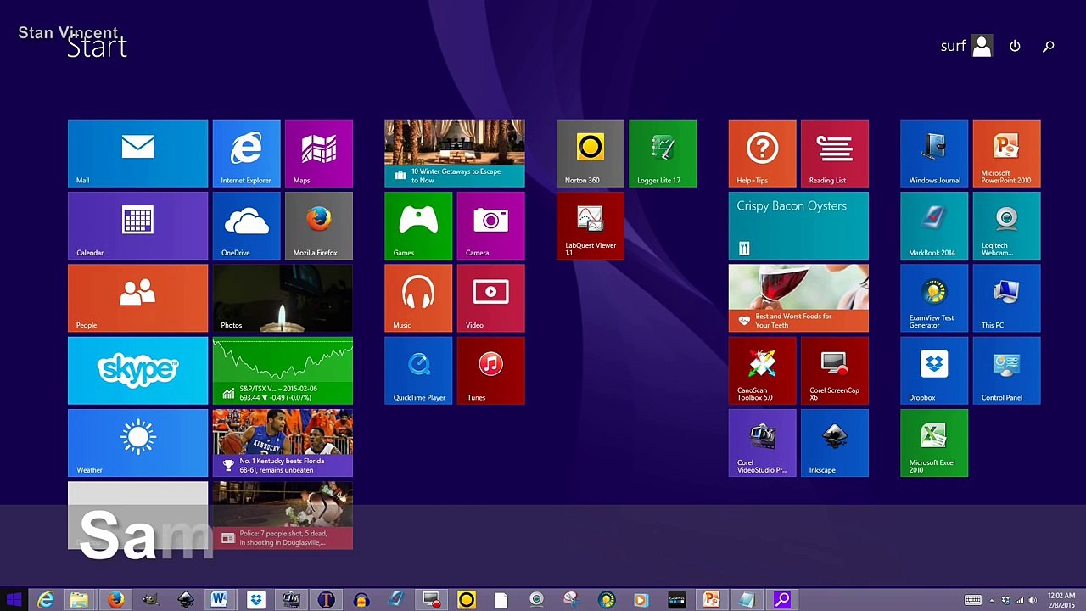Launch the Dropbox tile
The height and width of the screenshot is (611, 1086).
coord(933,370)
